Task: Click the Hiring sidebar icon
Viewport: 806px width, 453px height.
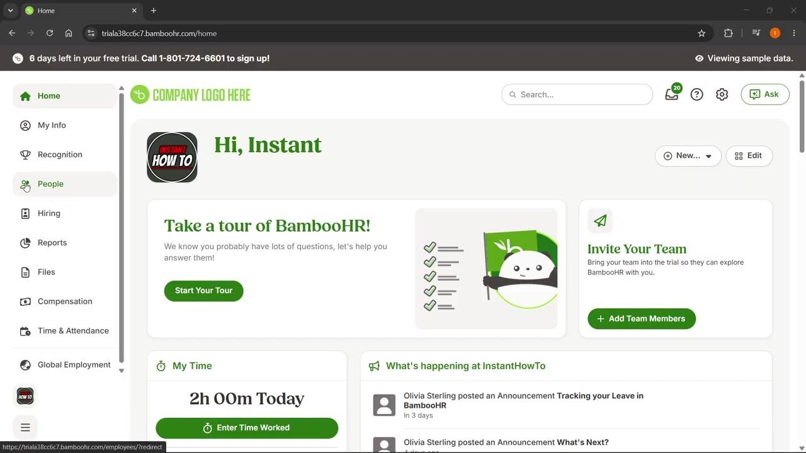Action: [25, 213]
